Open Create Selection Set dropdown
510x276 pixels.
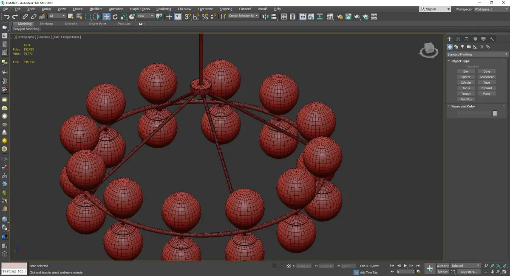[244, 16]
